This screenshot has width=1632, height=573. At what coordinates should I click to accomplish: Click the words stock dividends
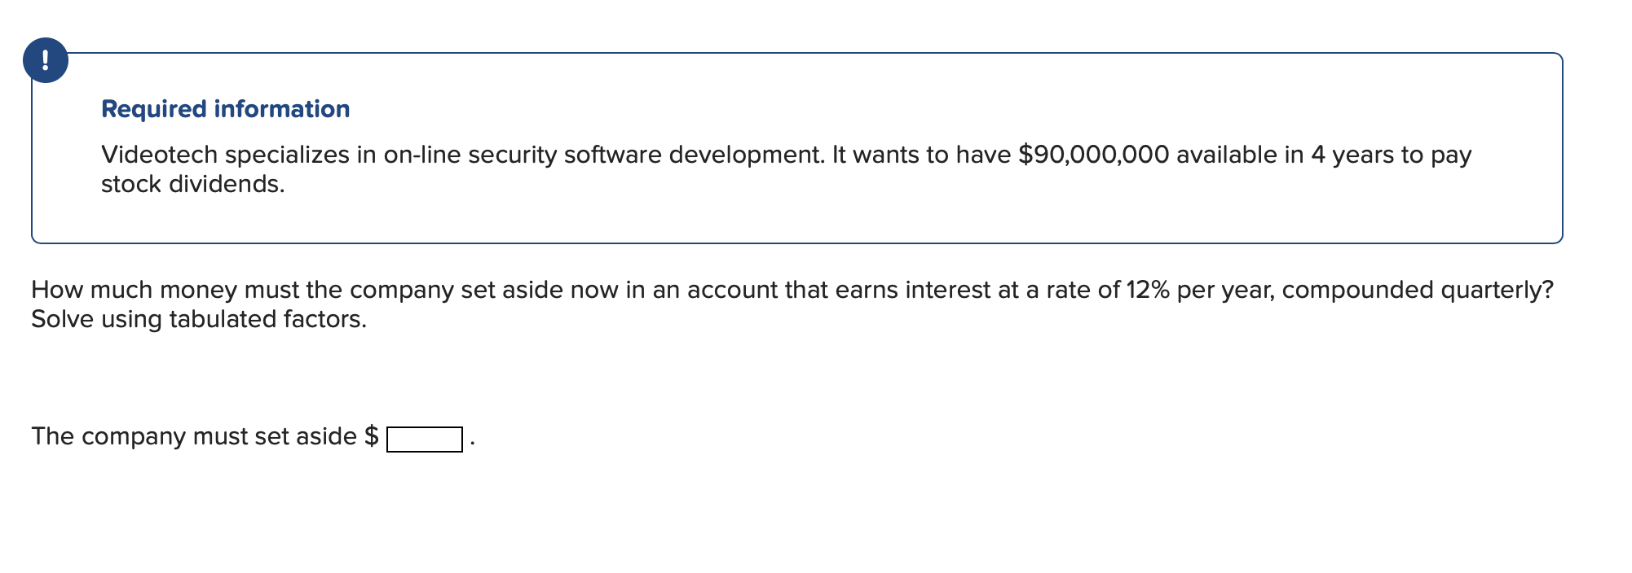coord(192,185)
